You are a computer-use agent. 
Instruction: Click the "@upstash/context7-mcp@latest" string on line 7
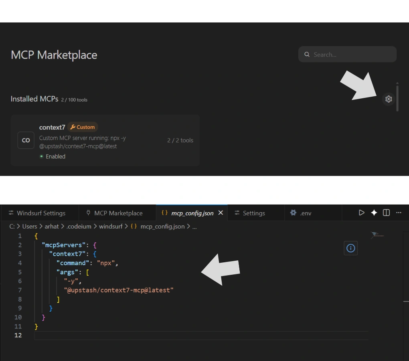[x=119, y=290]
